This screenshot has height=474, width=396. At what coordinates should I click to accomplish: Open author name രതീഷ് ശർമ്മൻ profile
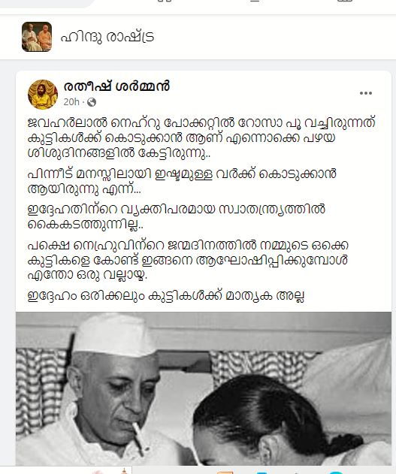coord(116,86)
